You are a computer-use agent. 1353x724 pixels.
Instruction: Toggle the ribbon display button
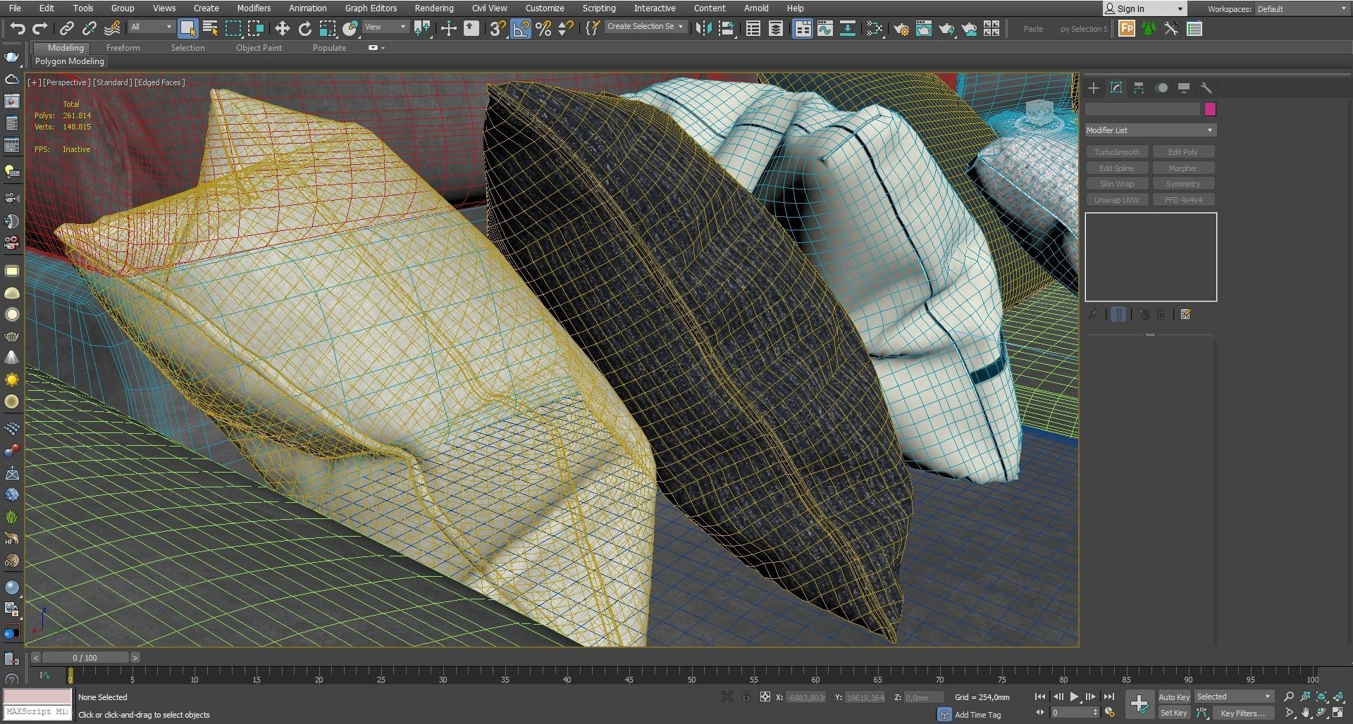tap(803, 28)
